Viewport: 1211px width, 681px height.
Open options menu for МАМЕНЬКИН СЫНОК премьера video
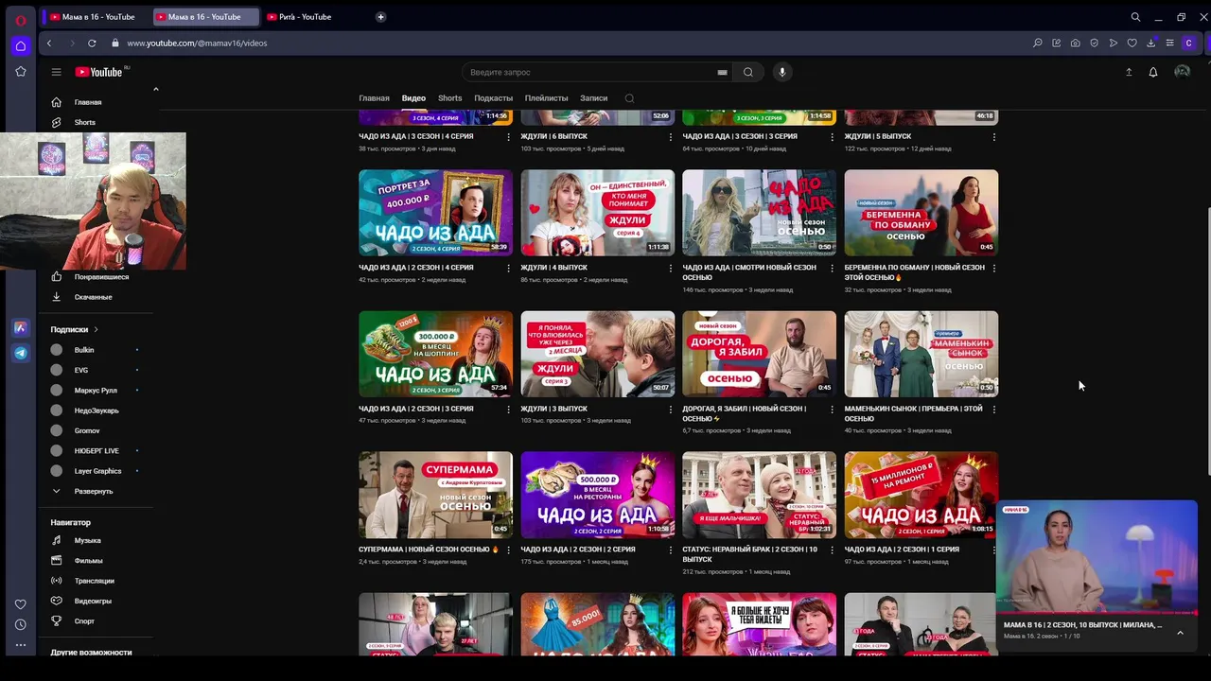993,409
